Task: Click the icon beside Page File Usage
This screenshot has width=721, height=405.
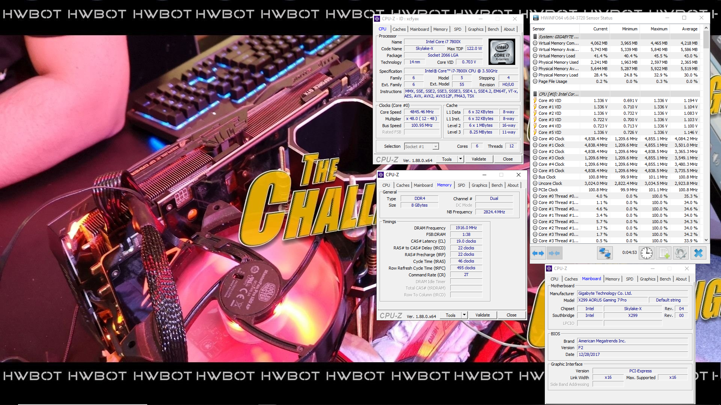Action: click(x=535, y=81)
